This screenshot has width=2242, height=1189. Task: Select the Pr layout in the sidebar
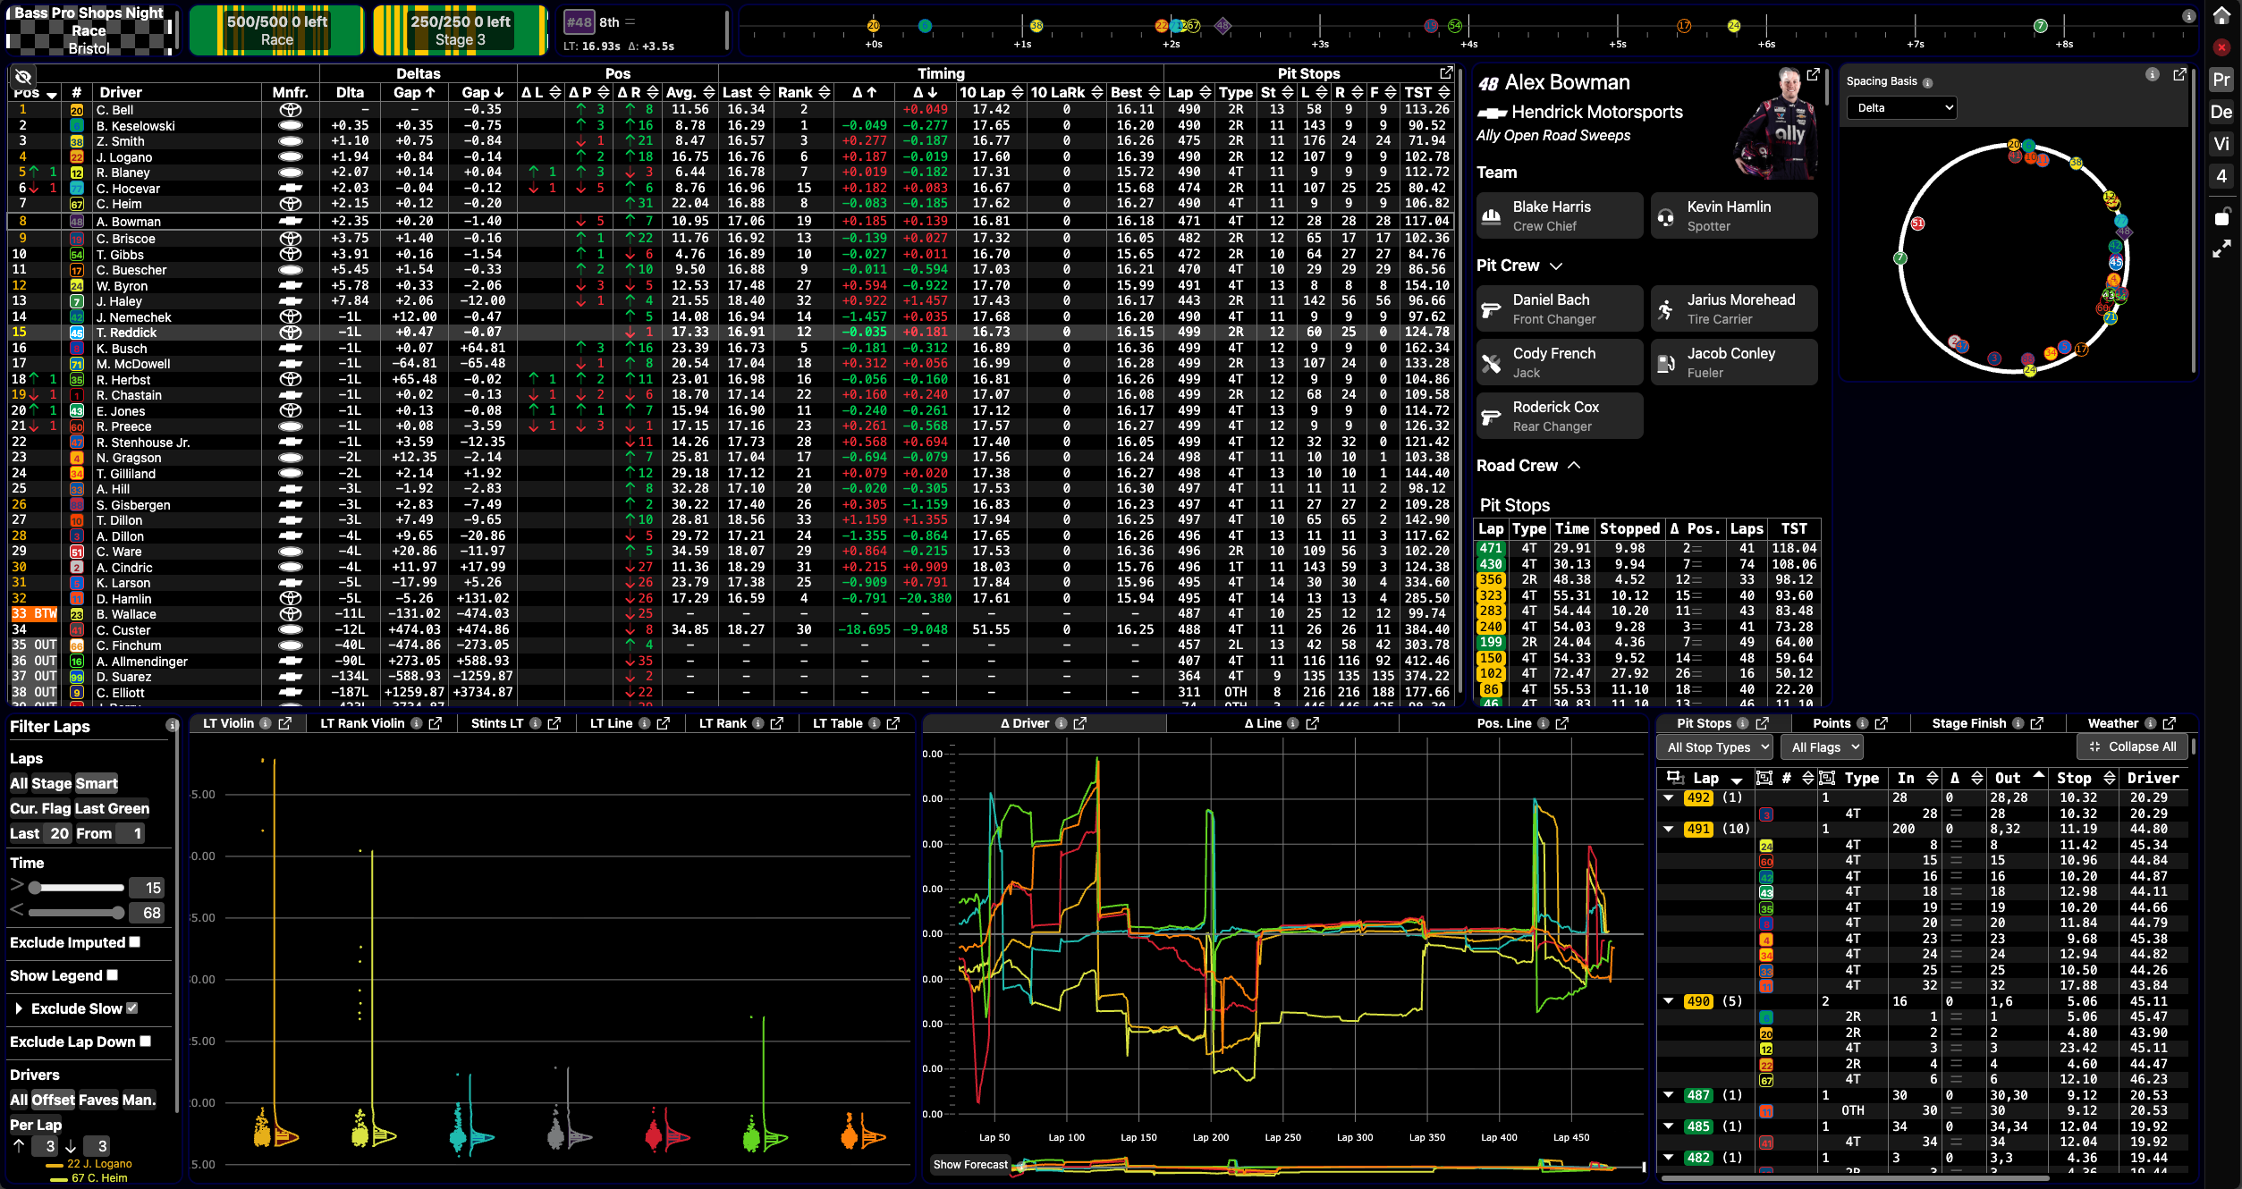[x=2221, y=80]
